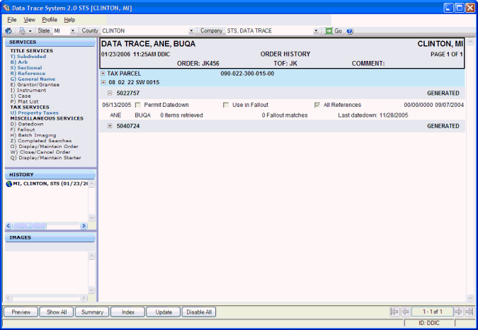Open the Datedown service
This screenshot has height=330, width=478.
click(x=27, y=124)
